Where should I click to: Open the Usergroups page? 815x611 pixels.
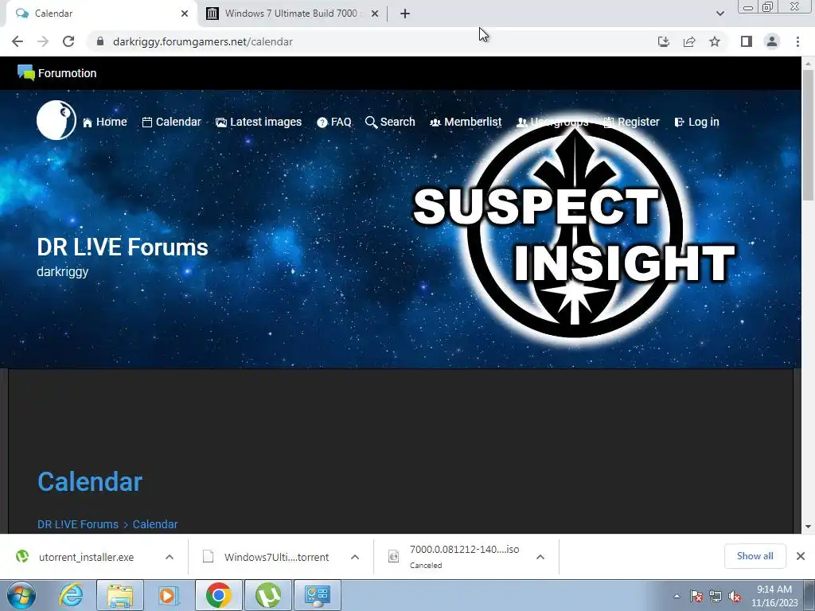552,122
